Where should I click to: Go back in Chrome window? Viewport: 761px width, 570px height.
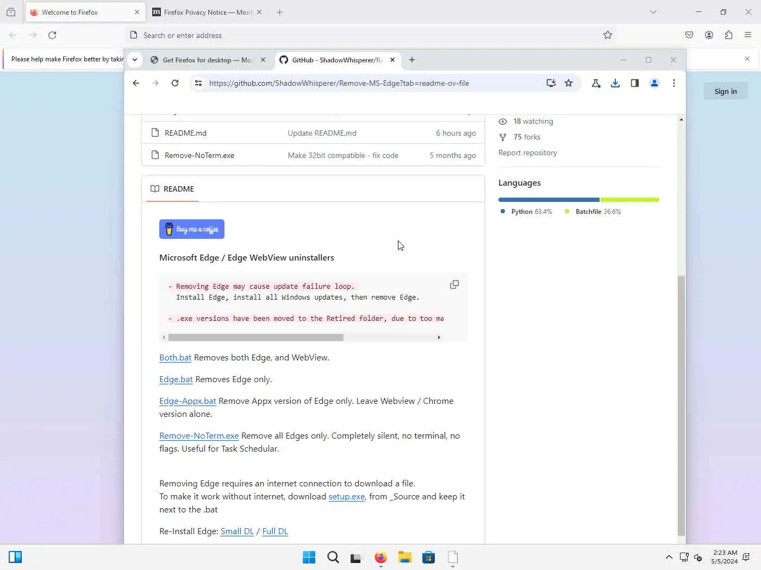click(136, 83)
